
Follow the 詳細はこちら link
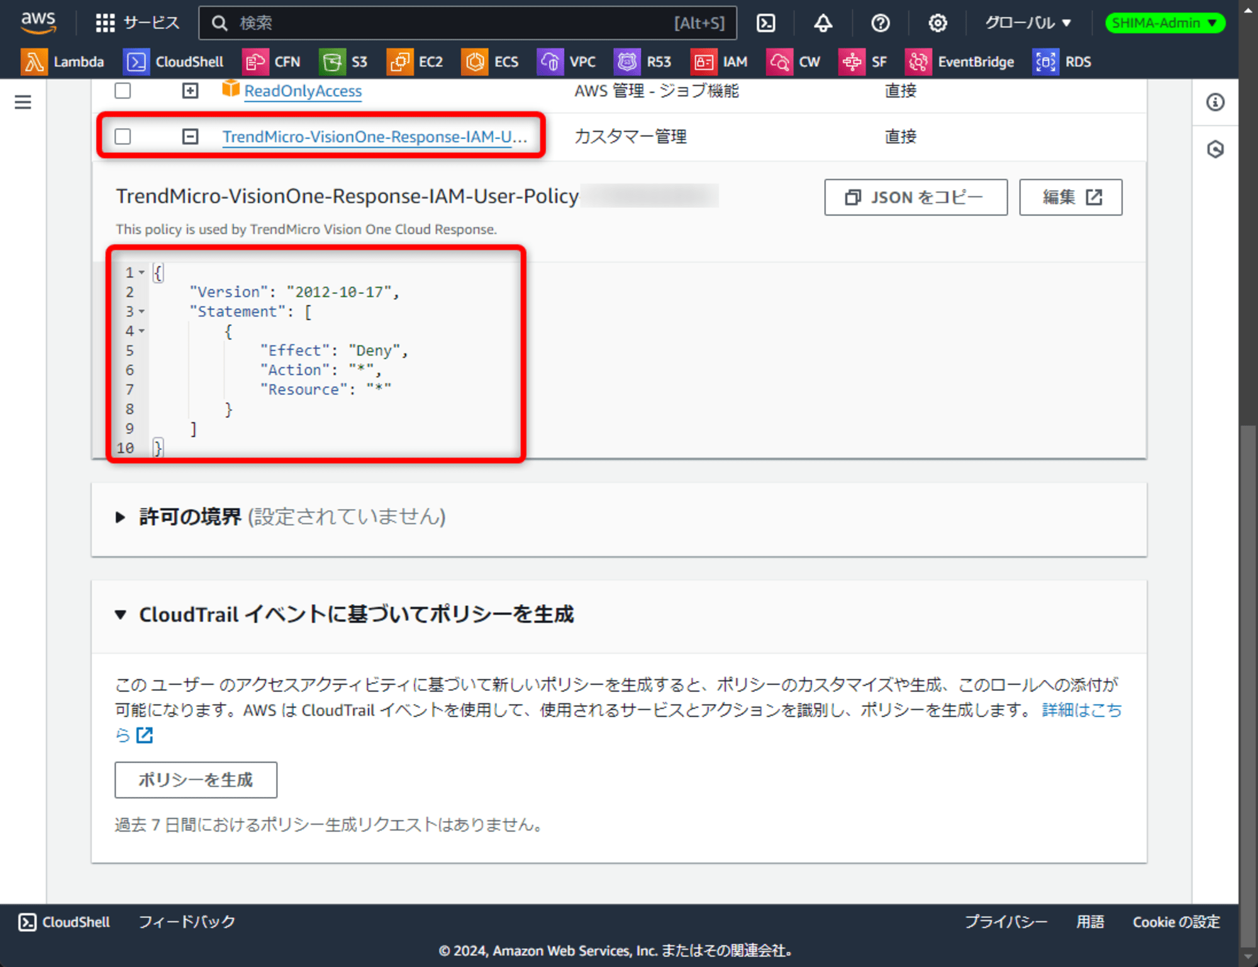click(x=1081, y=710)
